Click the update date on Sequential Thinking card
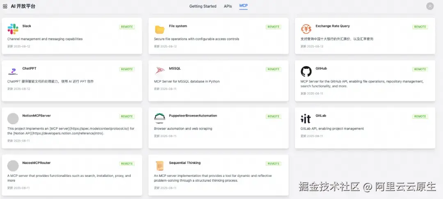 pos(165,188)
